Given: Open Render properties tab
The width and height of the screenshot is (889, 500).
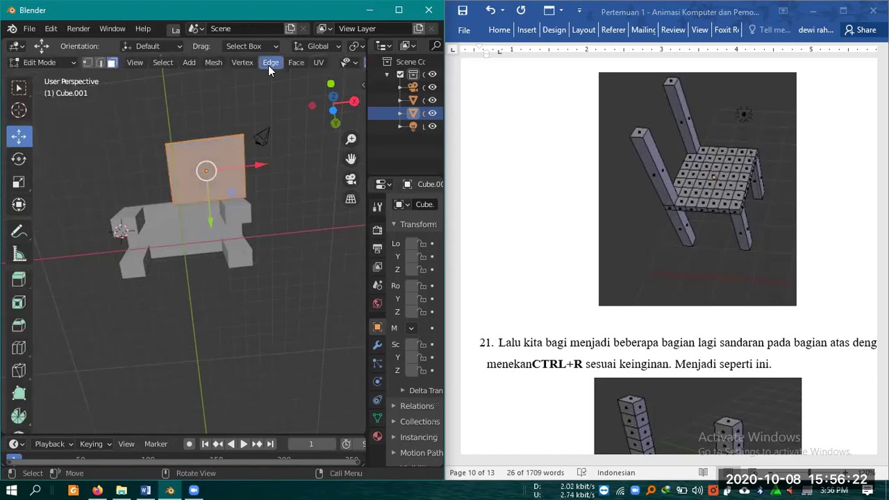Looking at the screenshot, I should click(377, 230).
